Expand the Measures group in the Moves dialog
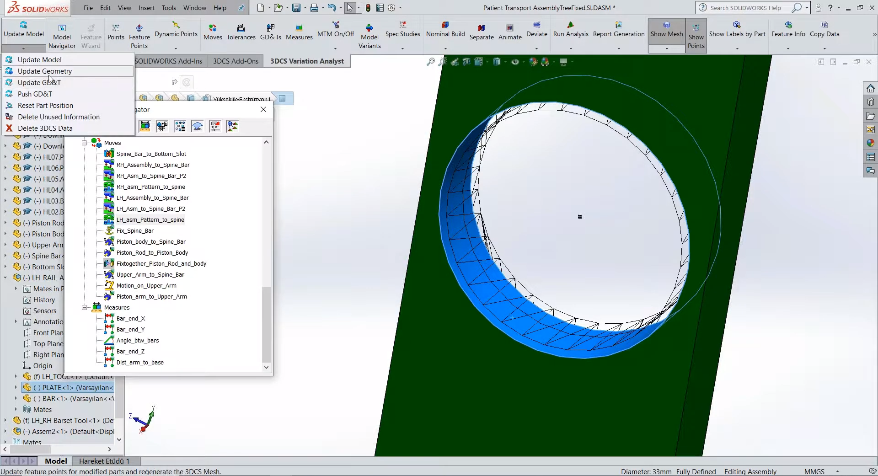 click(x=84, y=307)
